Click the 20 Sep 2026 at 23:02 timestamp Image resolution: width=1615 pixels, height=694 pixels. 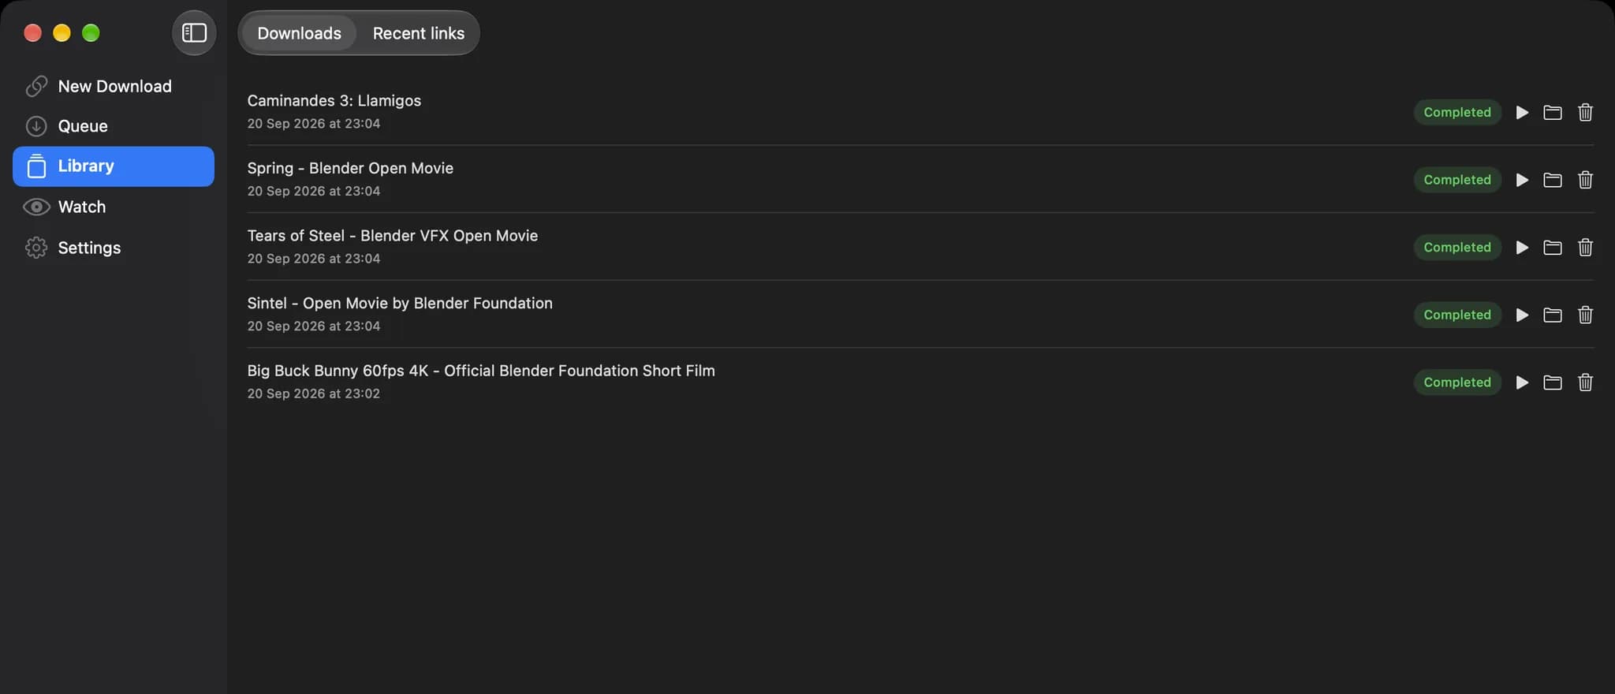(x=314, y=394)
